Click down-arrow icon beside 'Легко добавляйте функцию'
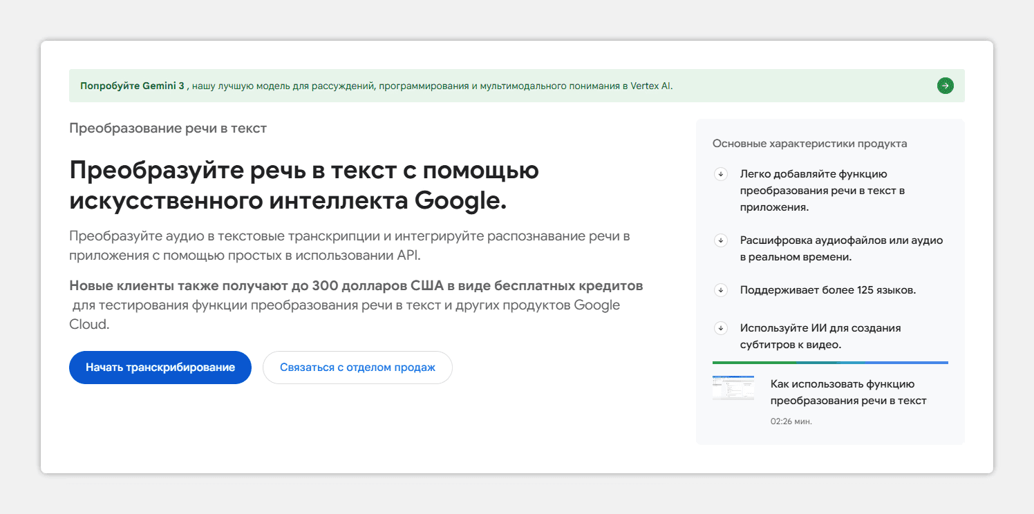This screenshot has height=514, width=1034. (721, 174)
